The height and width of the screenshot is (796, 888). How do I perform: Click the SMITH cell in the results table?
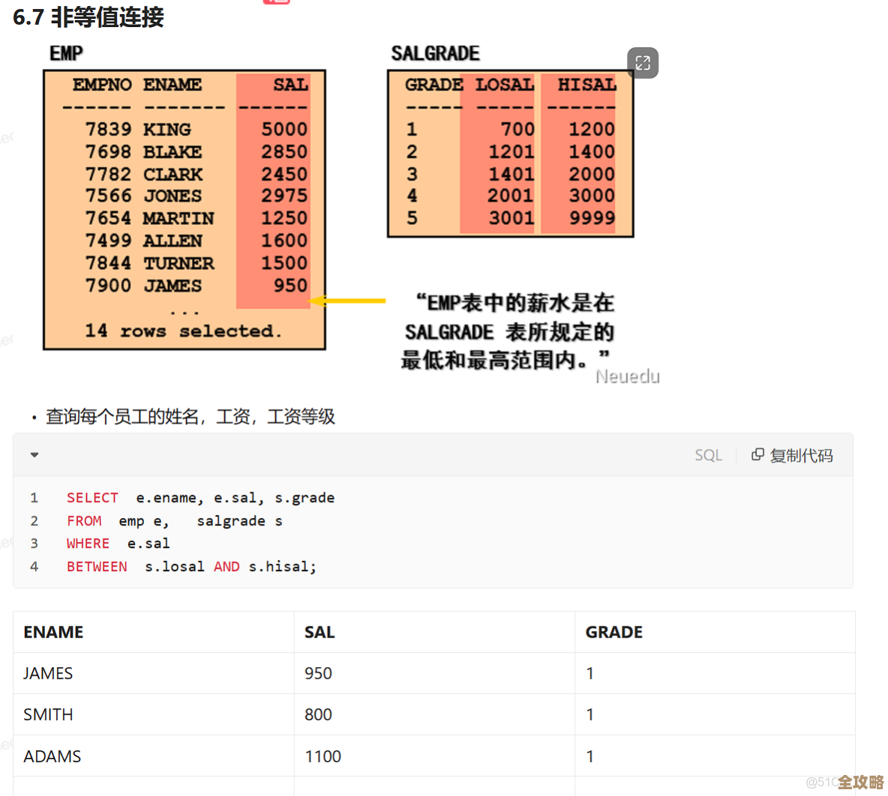click(48, 714)
